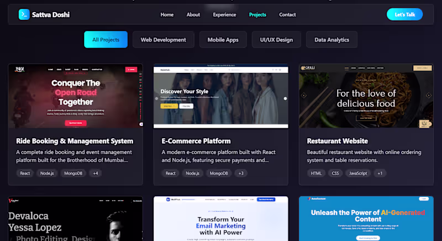Screen dimensions: 442x241
Task: Click the Node.js tag on E-Commerce card
Action: 192,173
